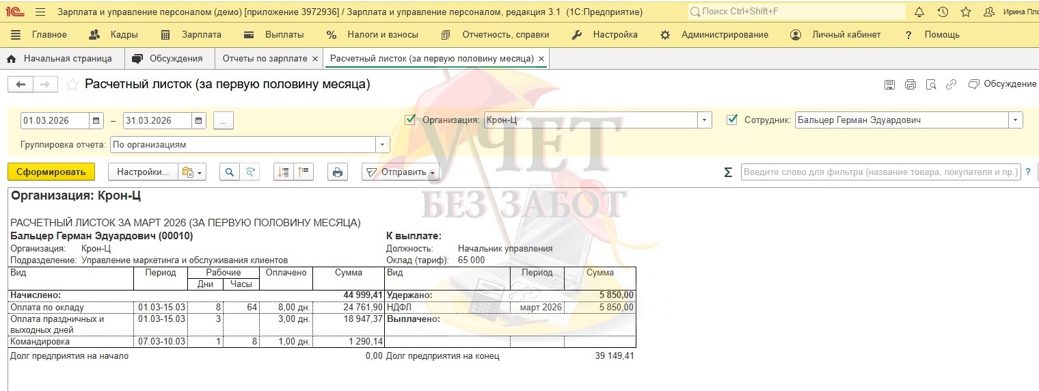This screenshot has height=391, width=1039.
Task: Switch to Обсуждения tab
Action: coord(170,59)
